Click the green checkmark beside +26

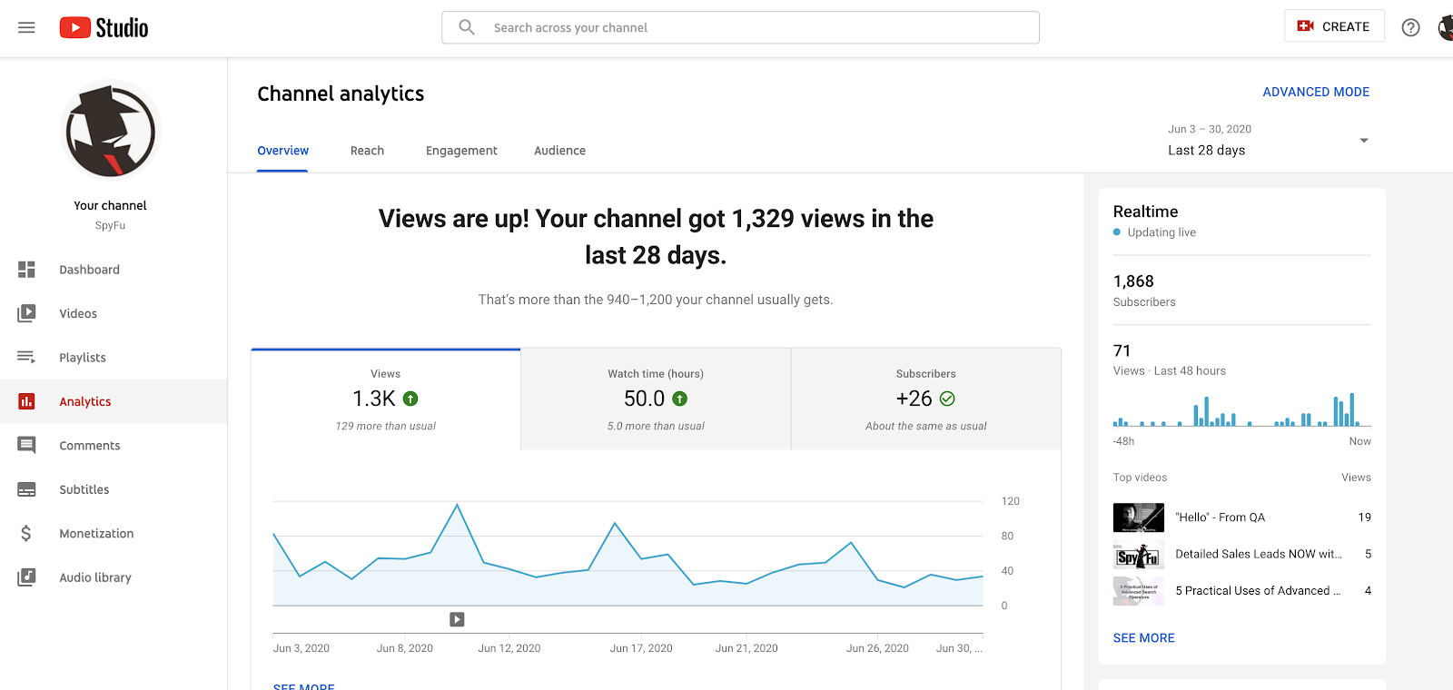pos(947,399)
